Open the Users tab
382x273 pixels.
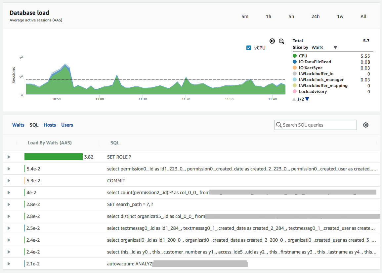pos(67,125)
